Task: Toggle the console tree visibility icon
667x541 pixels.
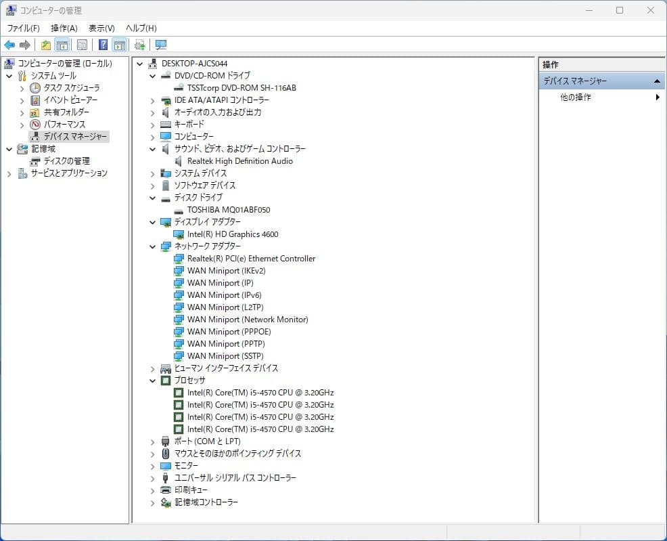Action: tap(61, 45)
